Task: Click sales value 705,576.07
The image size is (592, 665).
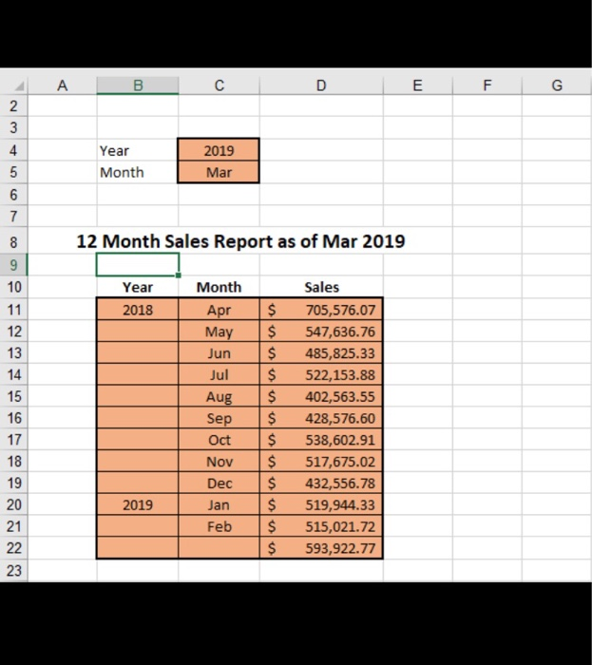Action: point(321,310)
